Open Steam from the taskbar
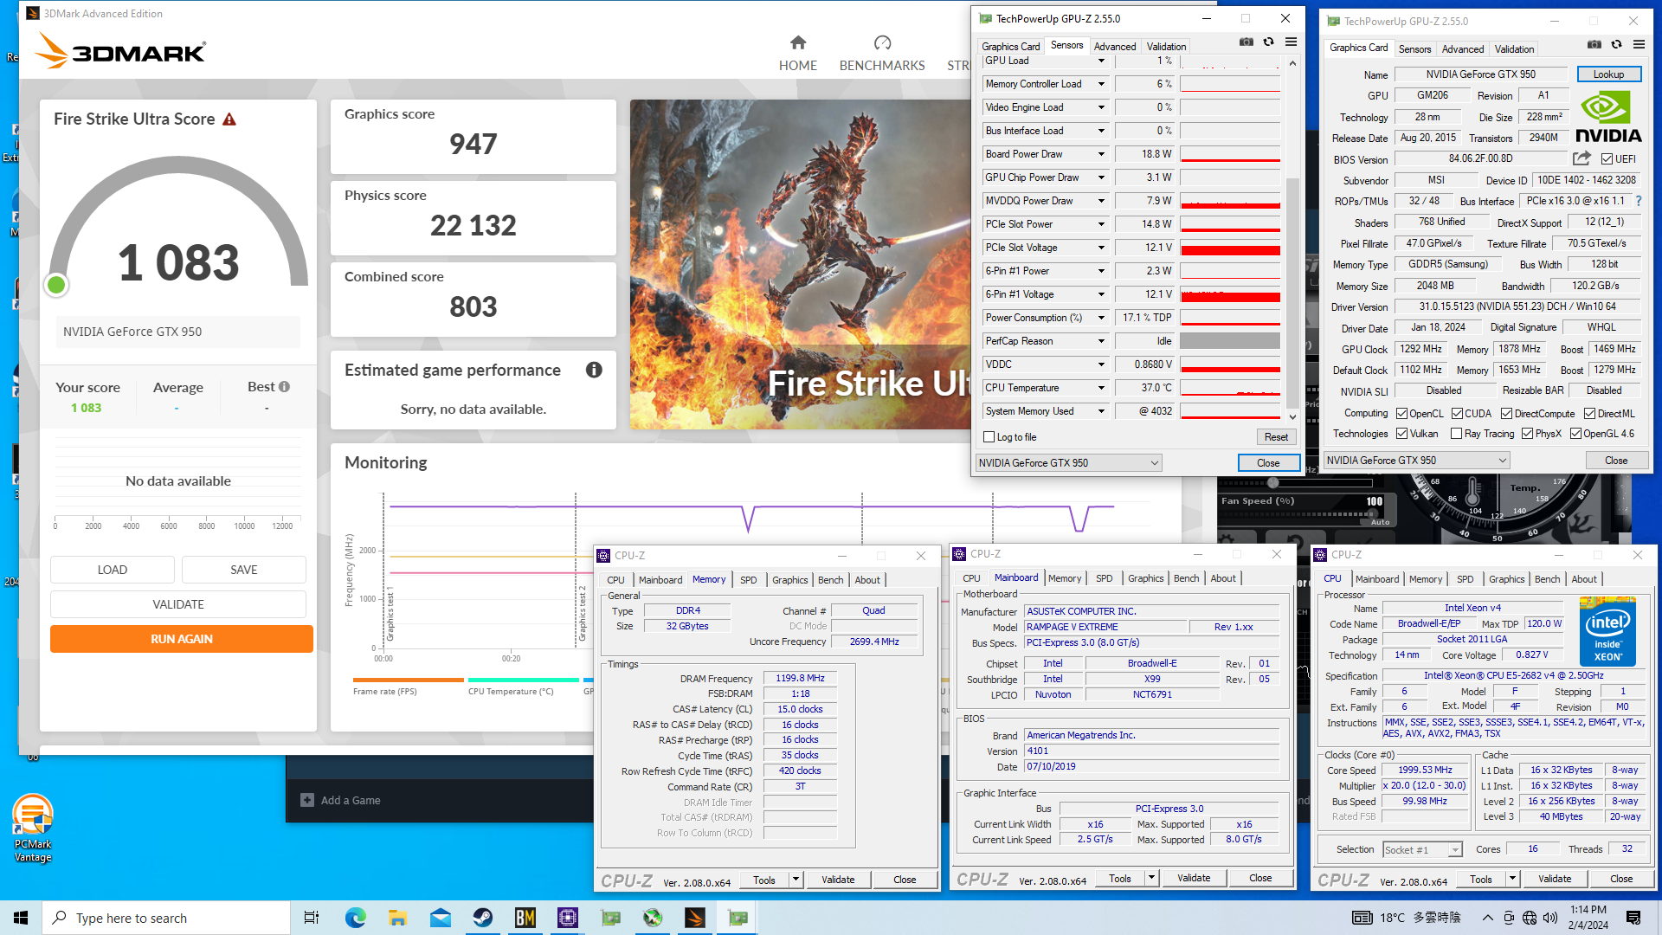Viewport: 1662px width, 935px height. (x=482, y=918)
